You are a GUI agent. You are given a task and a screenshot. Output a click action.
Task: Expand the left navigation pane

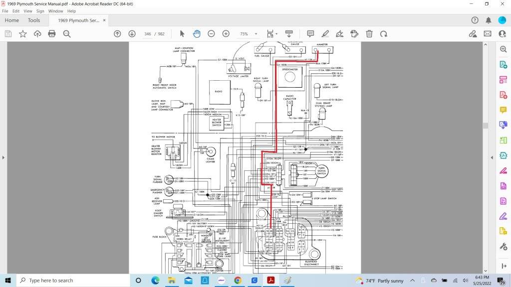3,157
